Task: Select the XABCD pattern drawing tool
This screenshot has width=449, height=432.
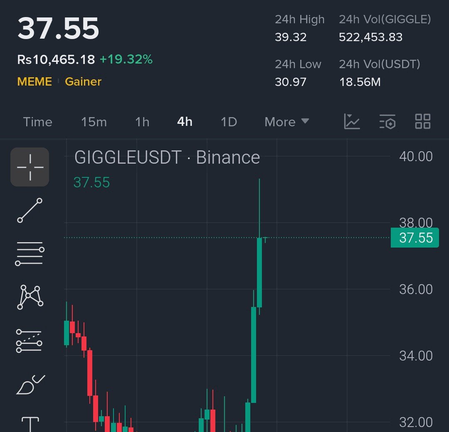Action: pyautogui.click(x=30, y=297)
